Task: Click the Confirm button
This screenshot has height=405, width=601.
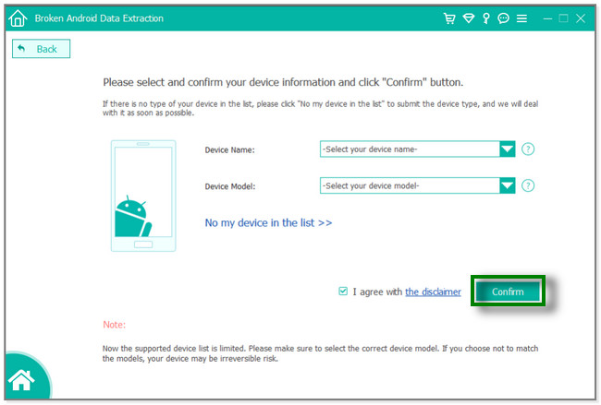Action: point(508,292)
